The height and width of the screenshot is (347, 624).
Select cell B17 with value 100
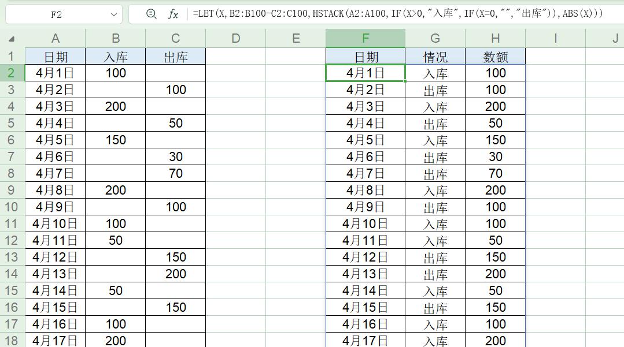(x=116, y=324)
